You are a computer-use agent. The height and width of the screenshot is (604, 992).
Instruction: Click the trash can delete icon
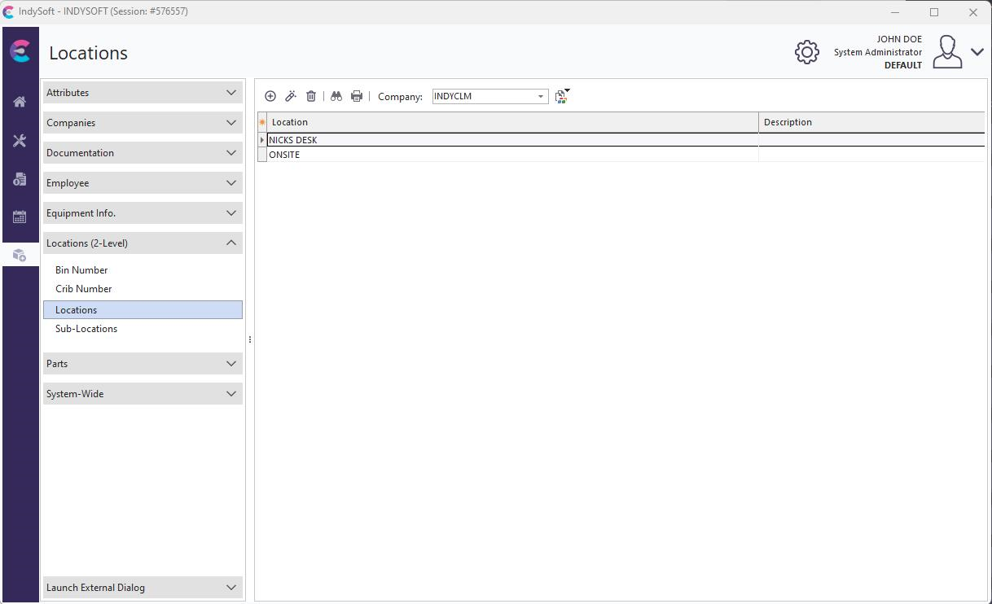[311, 96]
